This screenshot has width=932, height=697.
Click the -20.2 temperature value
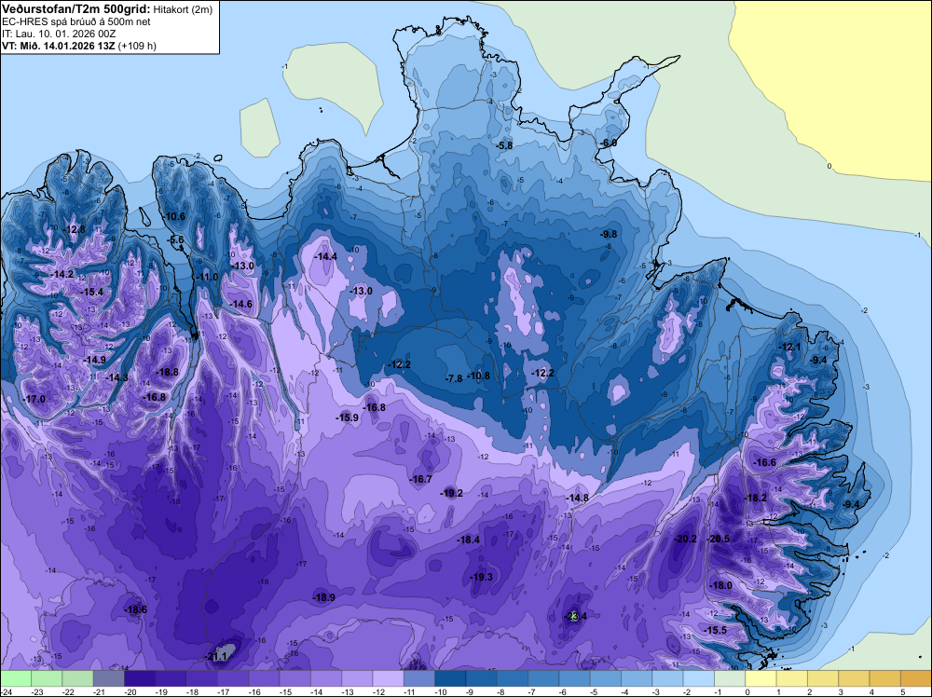(x=686, y=539)
